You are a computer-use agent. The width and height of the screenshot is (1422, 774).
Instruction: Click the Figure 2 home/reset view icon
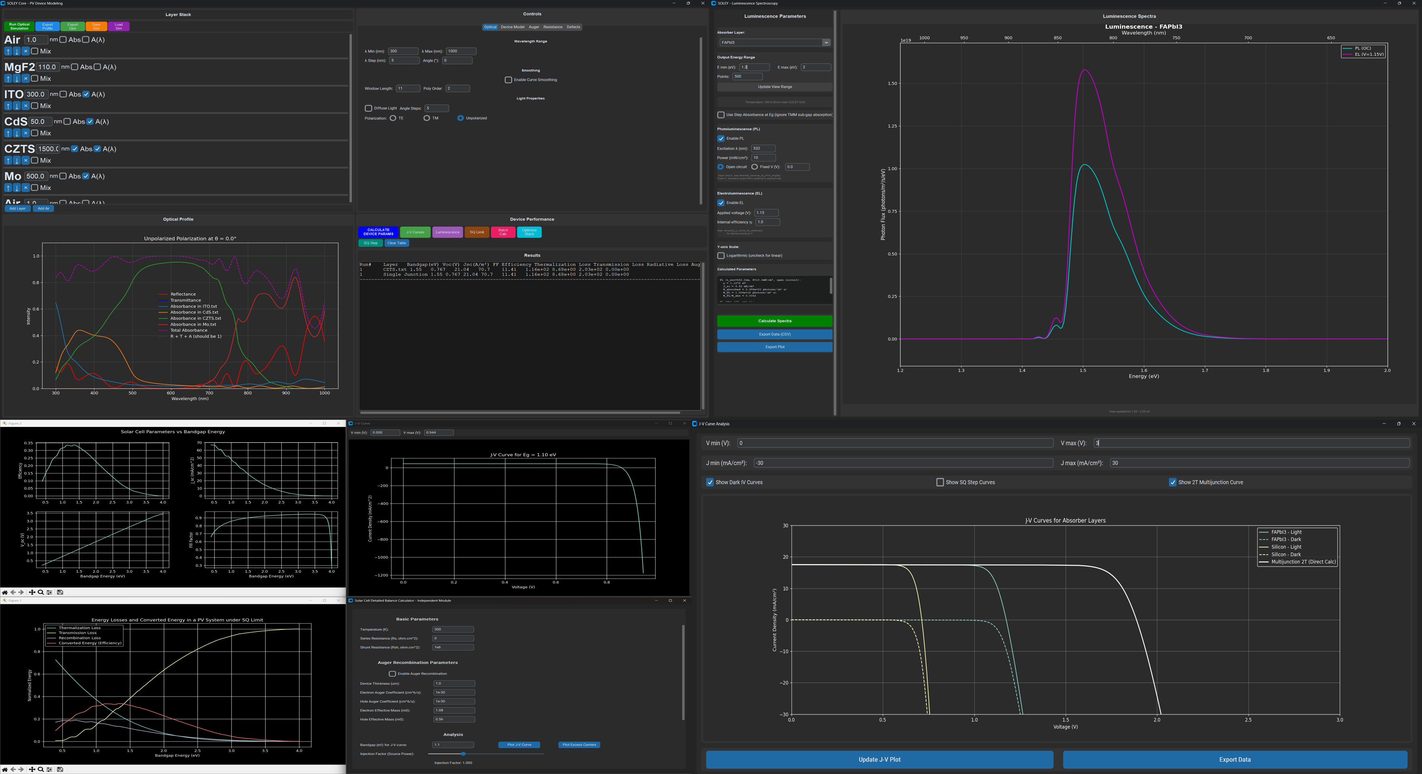tap(5, 592)
